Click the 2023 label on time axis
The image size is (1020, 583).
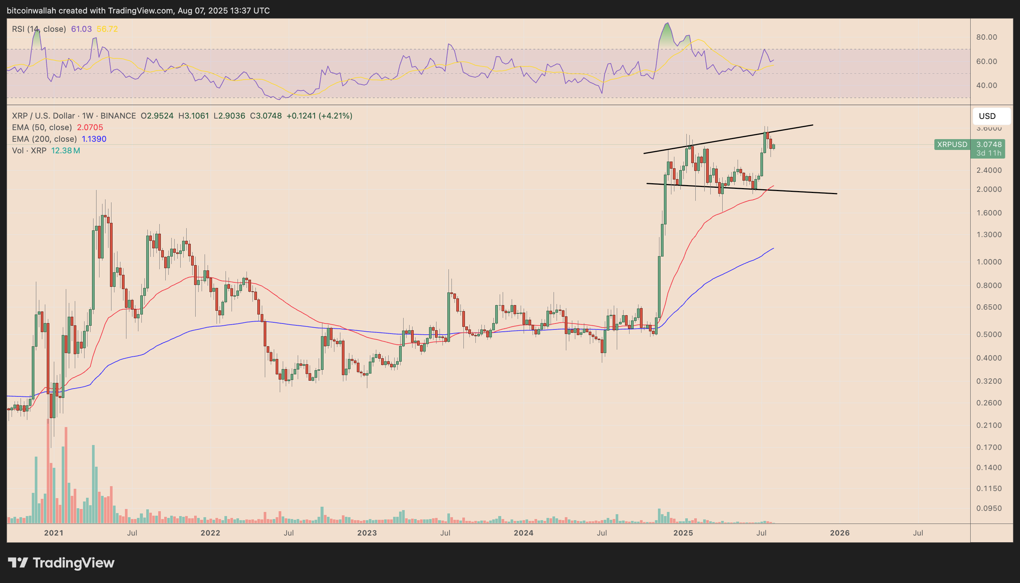click(x=367, y=533)
